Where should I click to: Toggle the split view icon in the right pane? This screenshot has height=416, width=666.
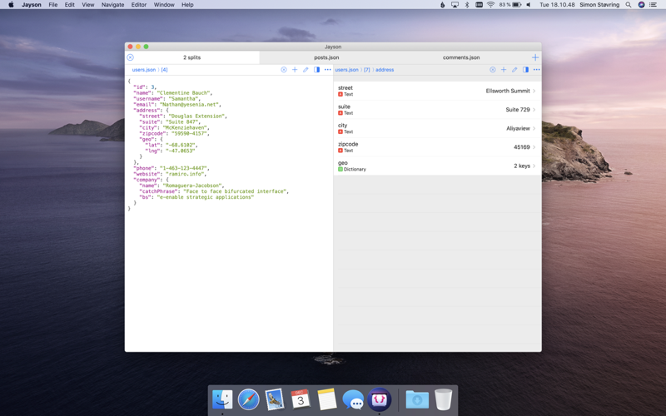(525, 70)
